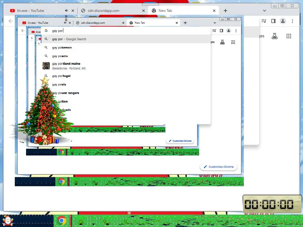Pick the 'pokemon' autocomplete suggestion
Image resolution: width=303 pixels, height=227 pixels.
[x=125, y=48]
